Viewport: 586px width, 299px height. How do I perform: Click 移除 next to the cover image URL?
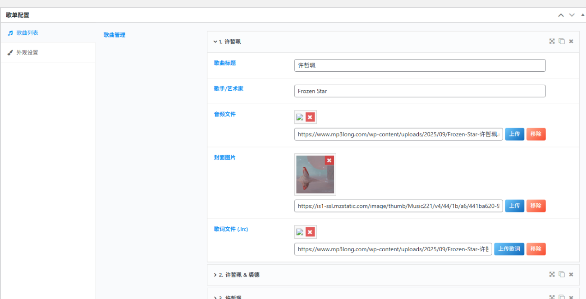tap(536, 206)
